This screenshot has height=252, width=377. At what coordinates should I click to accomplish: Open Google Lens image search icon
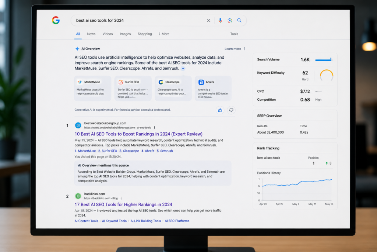tap(230, 21)
